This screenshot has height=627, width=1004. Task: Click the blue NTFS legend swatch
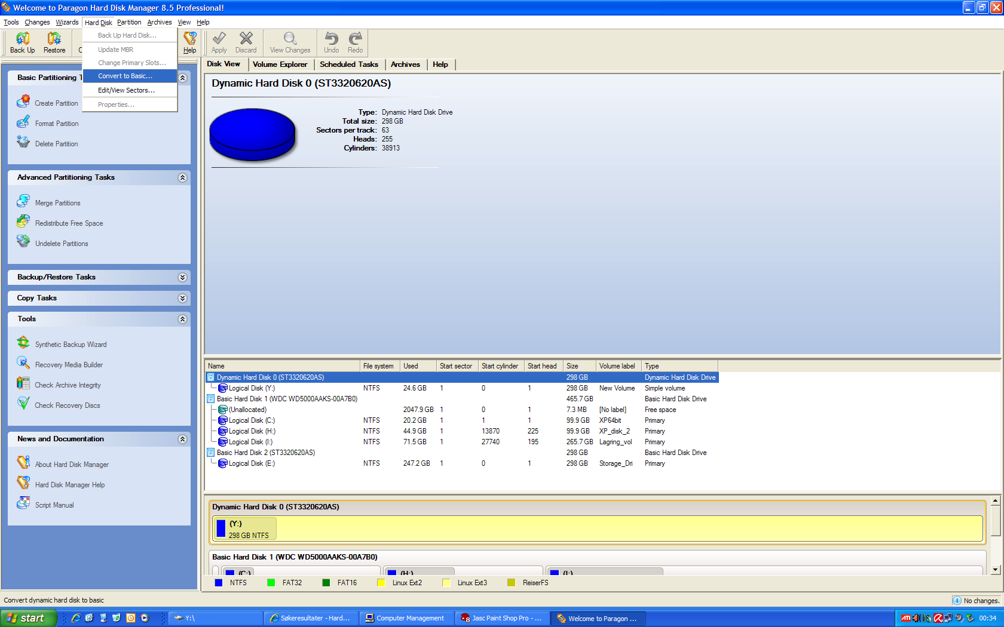(219, 583)
